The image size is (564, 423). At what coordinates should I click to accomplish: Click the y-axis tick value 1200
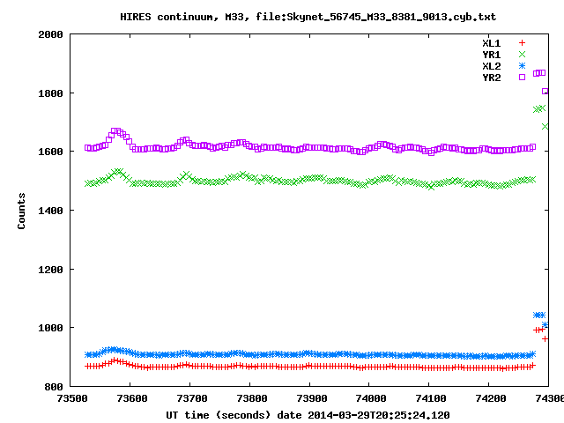(x=50, y=270)
